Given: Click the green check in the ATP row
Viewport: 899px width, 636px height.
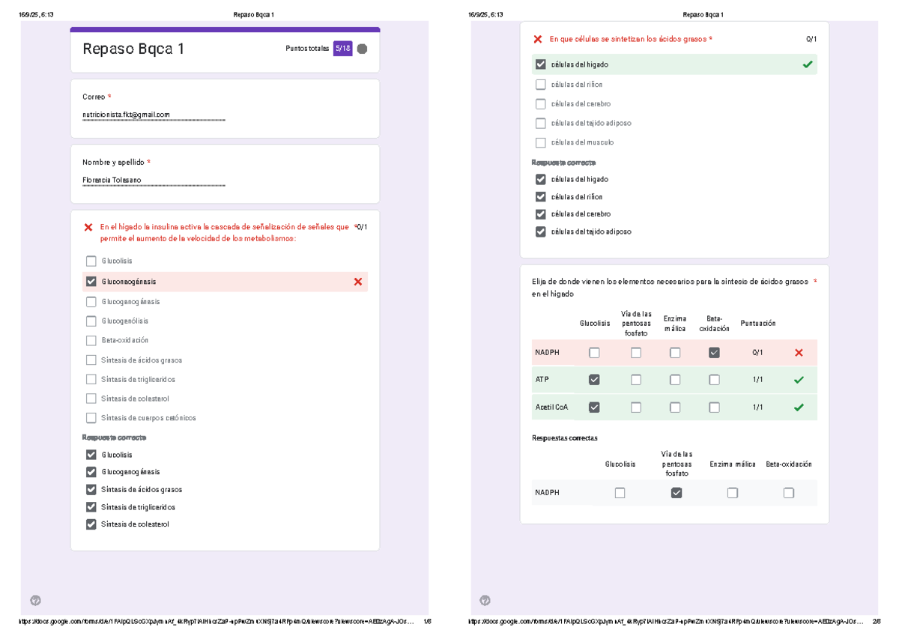Looking at the screenshot, I should click(799, 380).
